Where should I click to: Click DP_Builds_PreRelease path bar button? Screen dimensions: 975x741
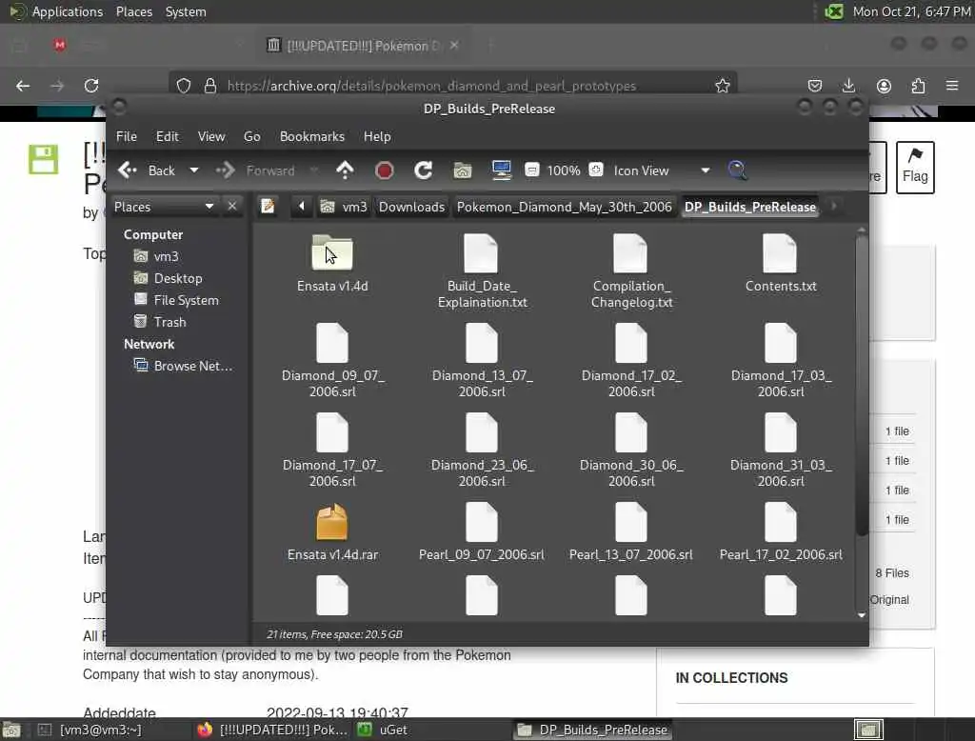click(x=750, y=207)
